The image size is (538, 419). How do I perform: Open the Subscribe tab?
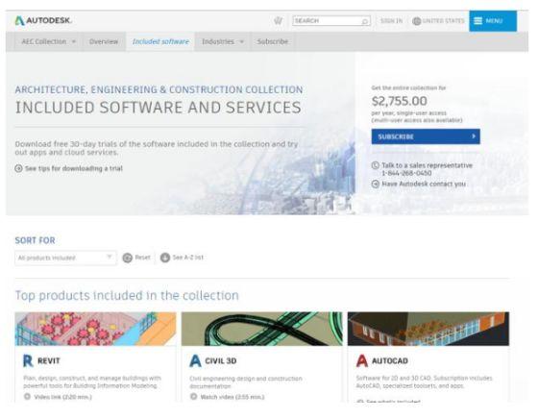[x=273, y=41]
